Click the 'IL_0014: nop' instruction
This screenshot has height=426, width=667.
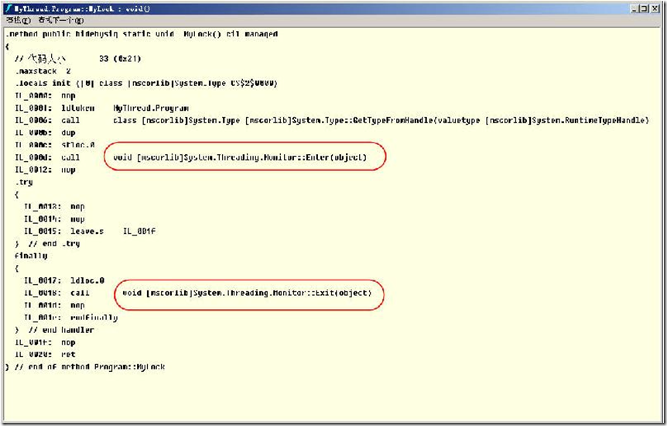54,219
